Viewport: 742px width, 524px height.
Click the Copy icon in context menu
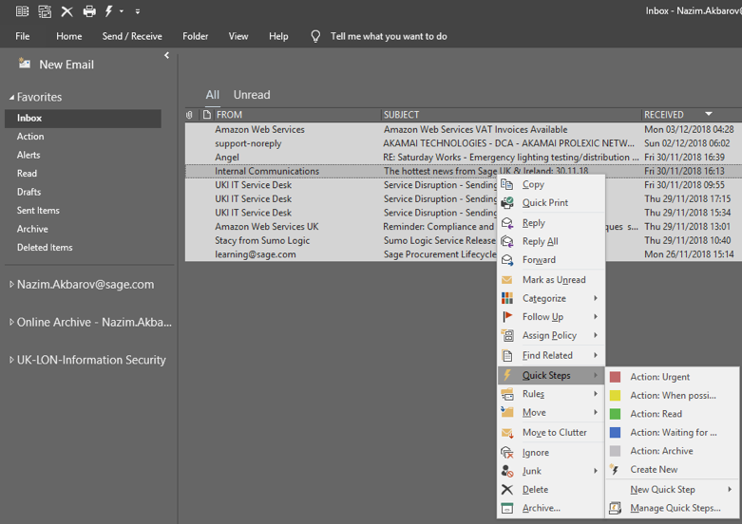(506, 184)
